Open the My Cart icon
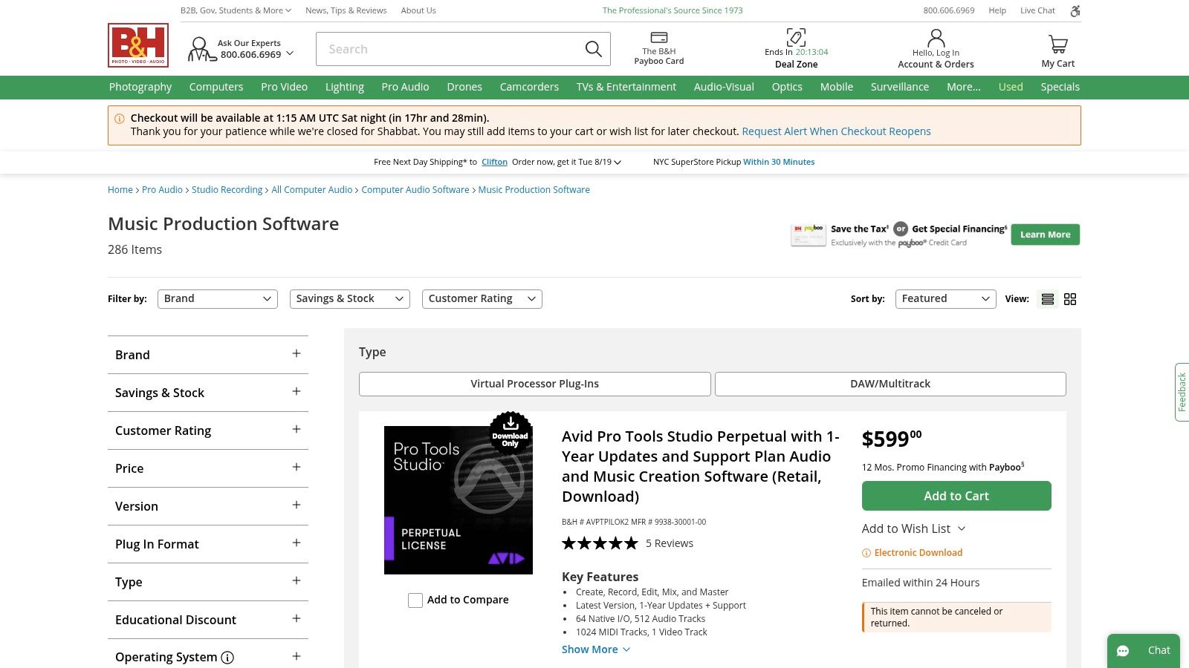Viewport: 1189px width, 668px height. click(x=1057, y=44)
